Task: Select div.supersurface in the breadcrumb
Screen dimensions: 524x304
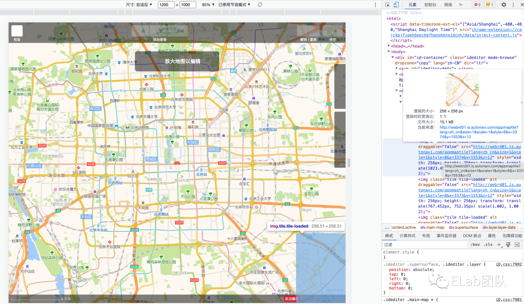Action: (x=463, y=227)
